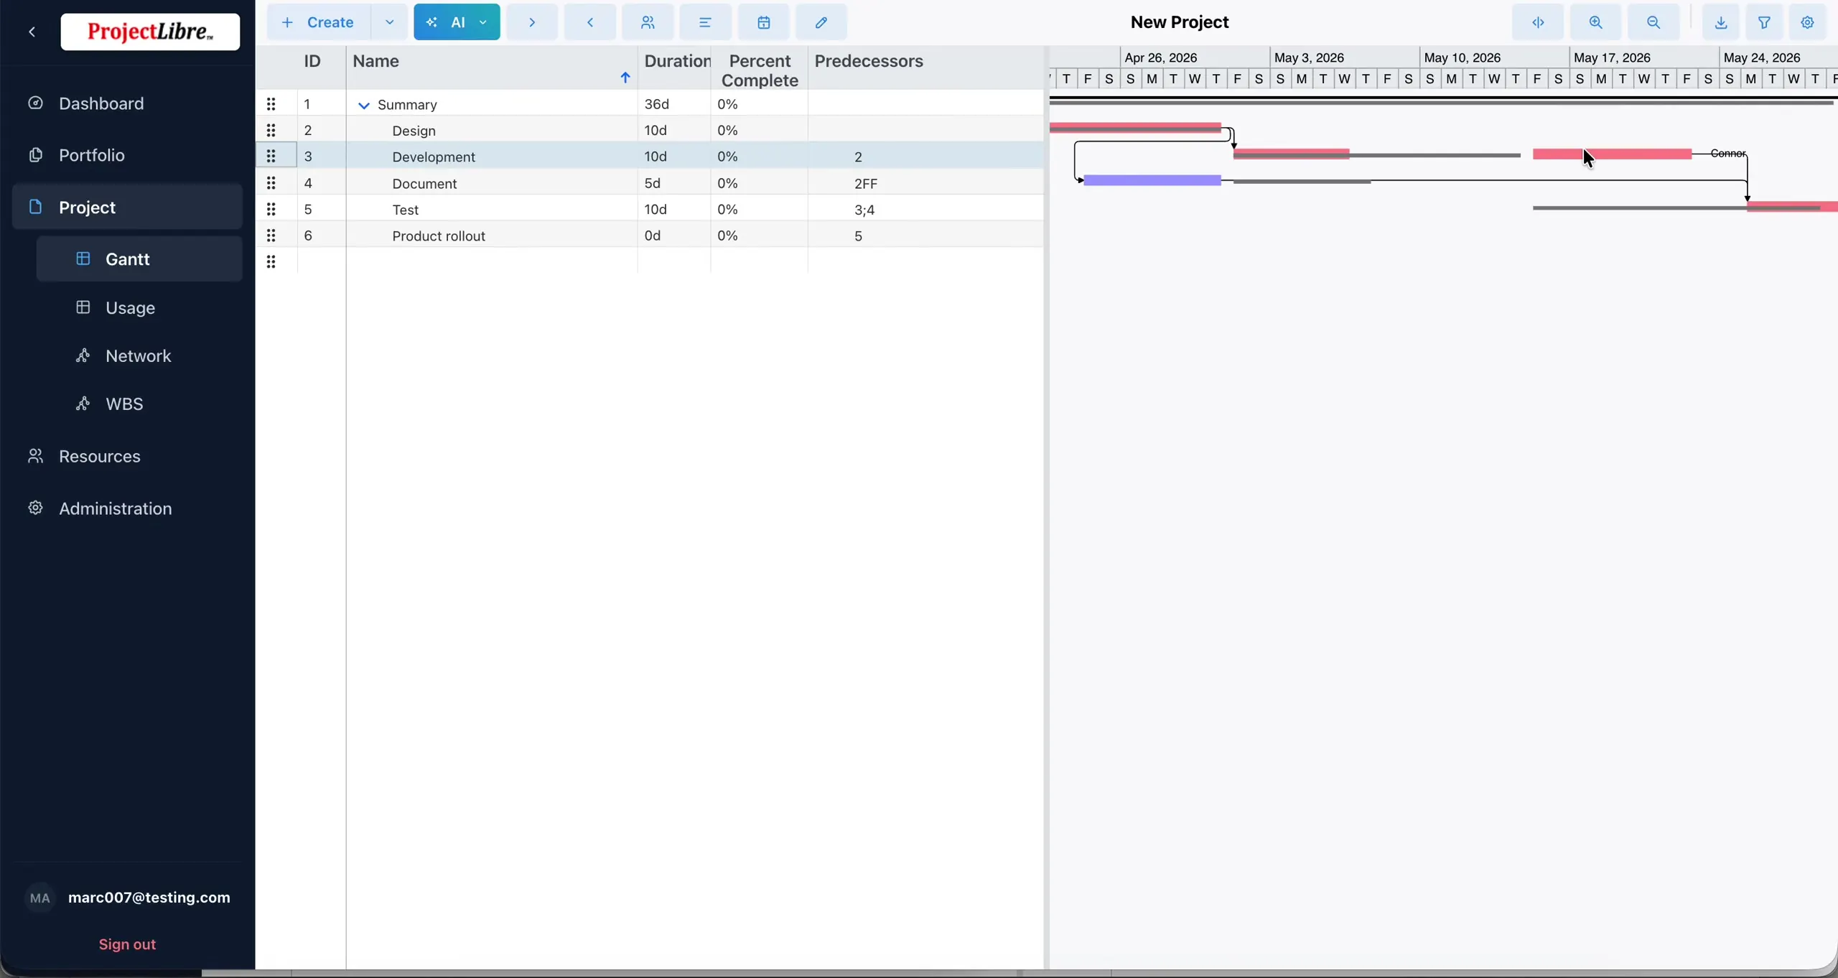This screenshot has height=978, width=1838.
Task: Select the Development task name cell
Action: (492, 156)
